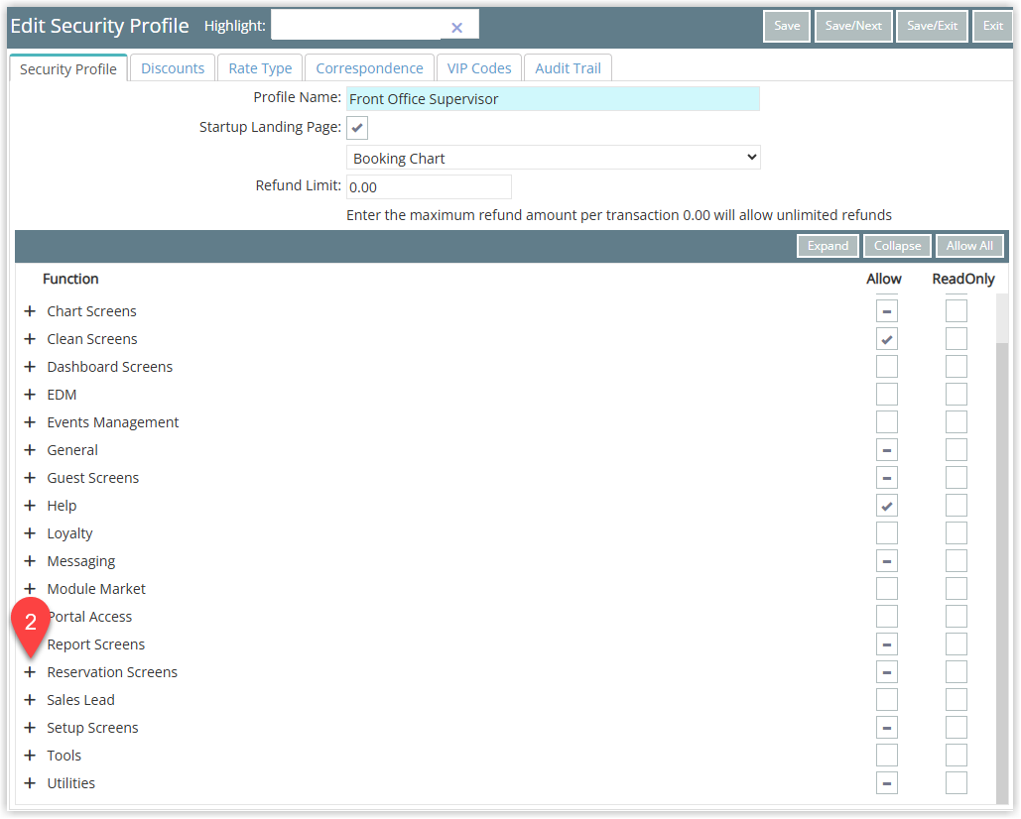This screenshot has width=1021, height=819.
Task: Toggle Allow for Utilities
Action: (x=887, y=783)
